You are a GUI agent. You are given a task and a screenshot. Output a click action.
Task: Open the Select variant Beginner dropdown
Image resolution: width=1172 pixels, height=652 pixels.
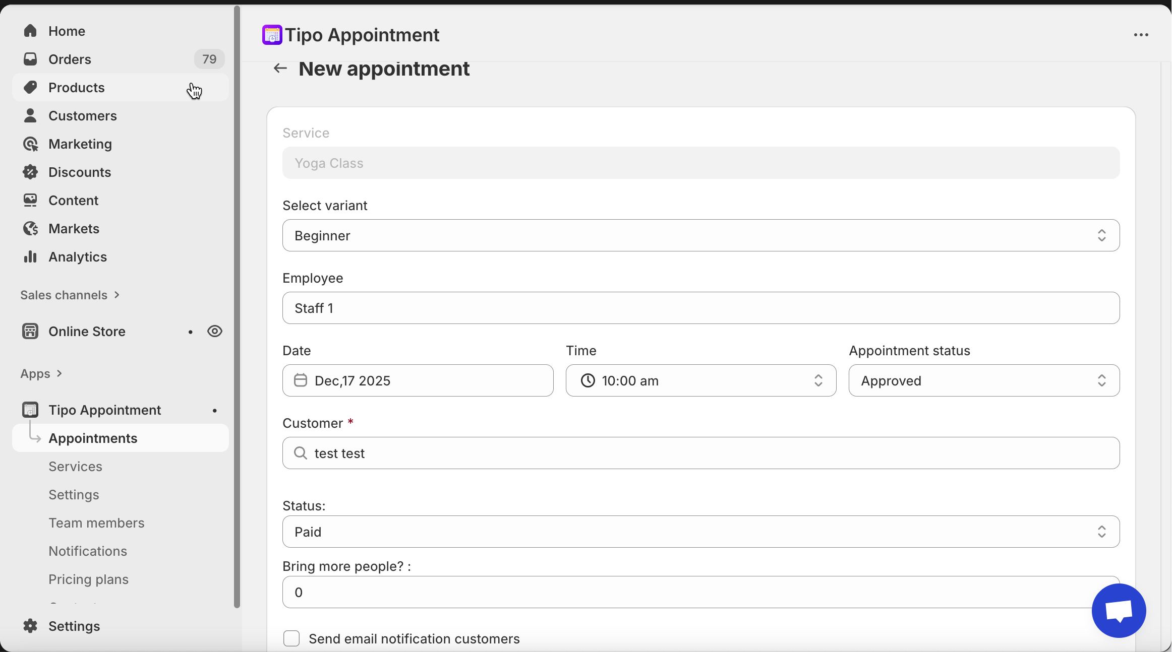click(700, 235)
